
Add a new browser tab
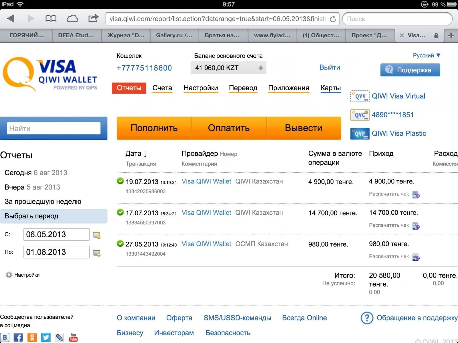click(x=451, y=35)
